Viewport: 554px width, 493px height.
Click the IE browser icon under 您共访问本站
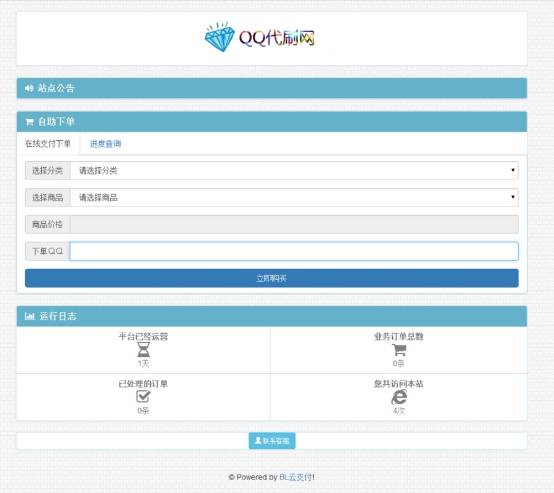pyautogui.click(x=399, y=397)
